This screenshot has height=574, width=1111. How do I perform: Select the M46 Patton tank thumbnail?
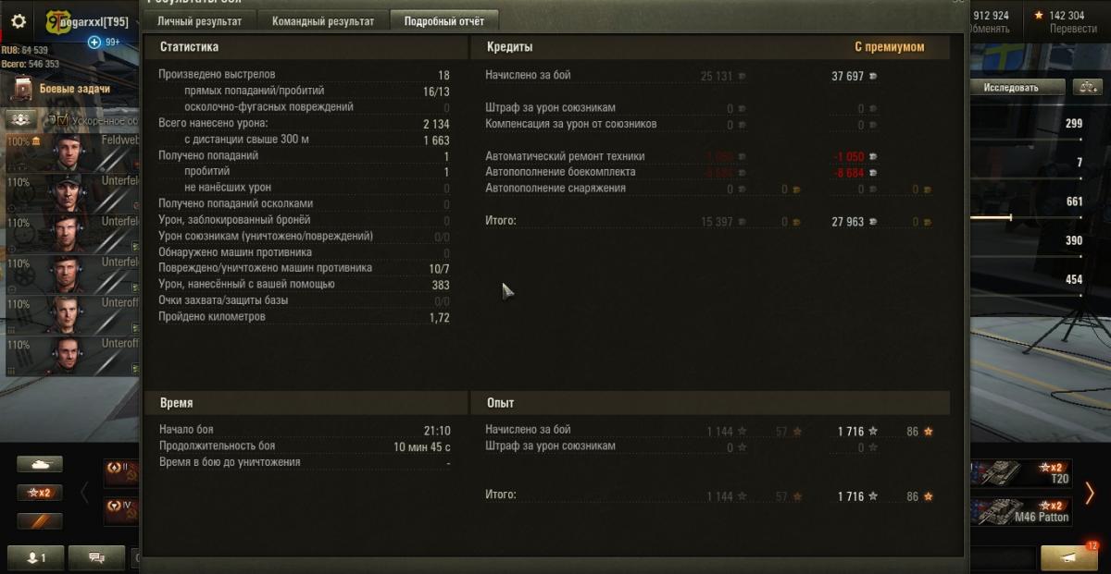tap(1021, 512)
